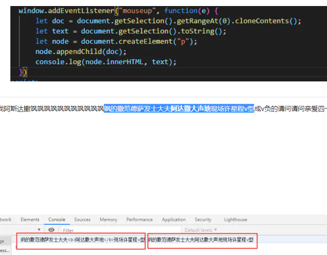This screenshot has height=255, width=327.
Task: Switch to the Lighthouse tab
Action: tap(235, 219)
